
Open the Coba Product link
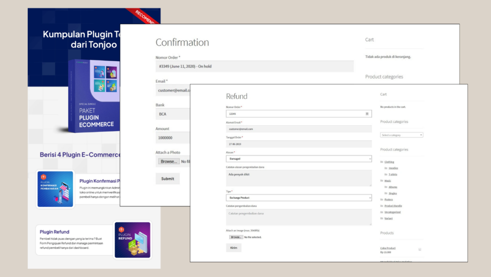click(387, 248)
